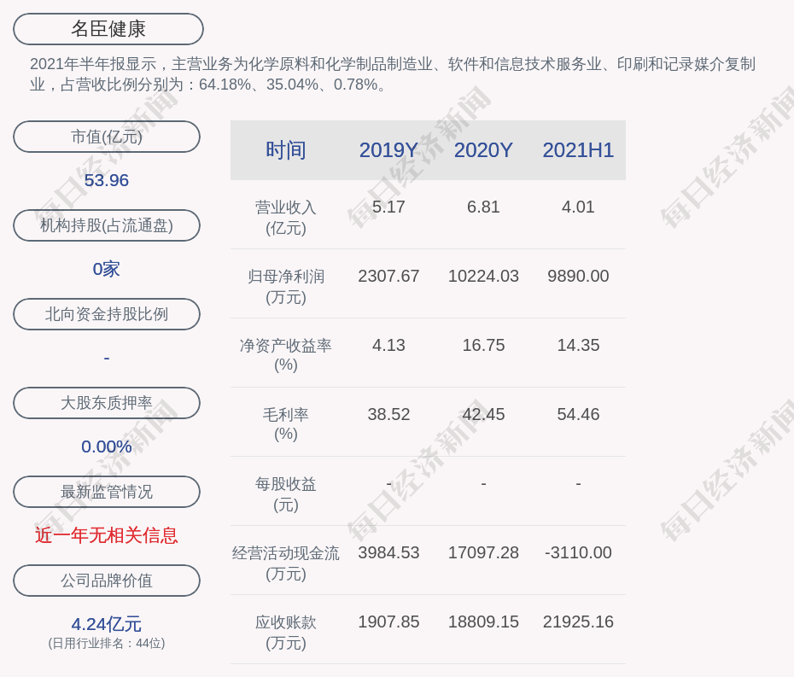Click the 经营活动现金流(万元) row label
Image resolution: width=794 pixels, height=677 pixels.
click(286, 563)
